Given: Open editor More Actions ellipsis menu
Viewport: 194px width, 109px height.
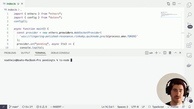Looking at the screenshot, I should pyautogui.click(x=179, y=4).
